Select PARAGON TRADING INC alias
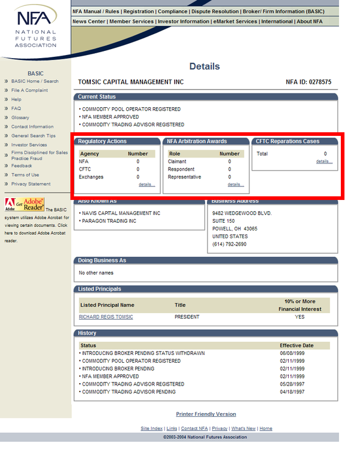This screenshot has height=449, width=354. coord(109,221)
